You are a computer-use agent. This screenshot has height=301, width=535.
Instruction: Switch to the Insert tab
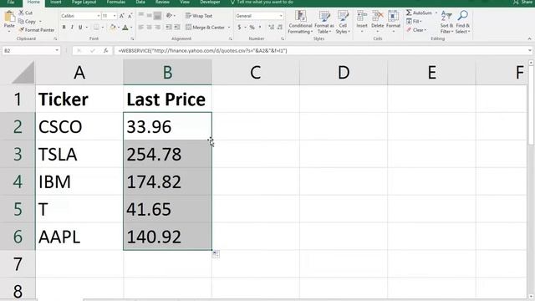(x=56, y=3)
